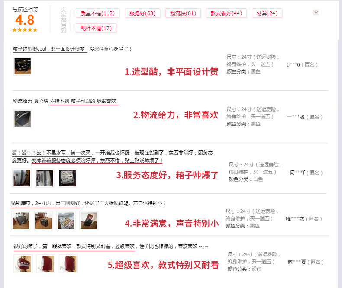View the second review's suitcase photo
The width and height of the screenshot is (342, 288).
[23, 119]
